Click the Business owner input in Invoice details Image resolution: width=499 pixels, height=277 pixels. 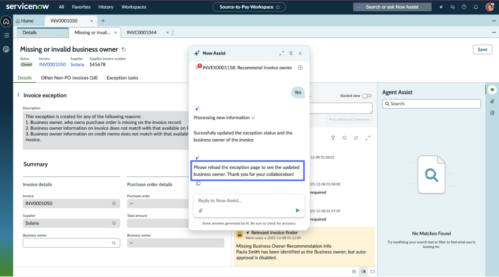click(71, 243)
